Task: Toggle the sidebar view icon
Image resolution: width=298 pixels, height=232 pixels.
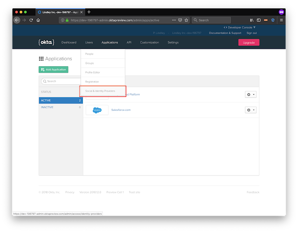Action: (259, 20)
